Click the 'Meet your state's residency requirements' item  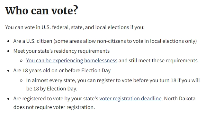(x=61, y=51)
